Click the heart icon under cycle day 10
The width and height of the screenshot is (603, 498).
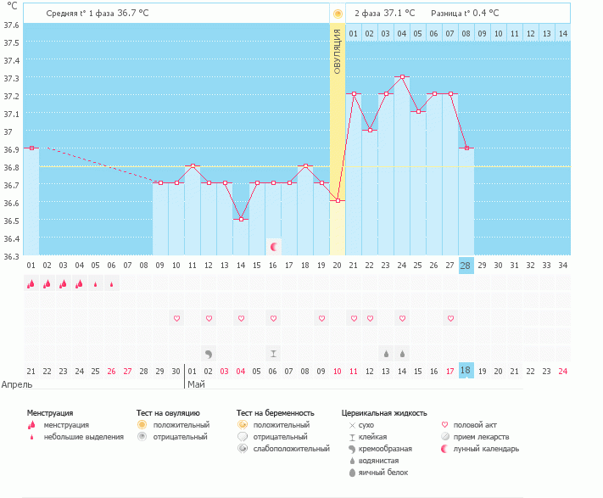pyautogui.click(x=176, y=318)
